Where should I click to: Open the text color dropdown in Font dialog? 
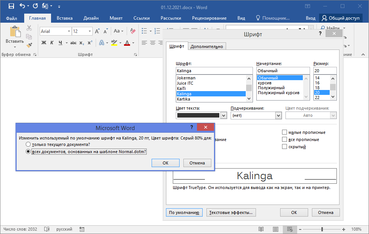[x=223, y=115]
